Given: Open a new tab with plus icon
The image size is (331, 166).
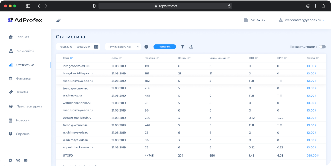Looking at the screenshot, I should pyautogui.click(x=315, y=6).
